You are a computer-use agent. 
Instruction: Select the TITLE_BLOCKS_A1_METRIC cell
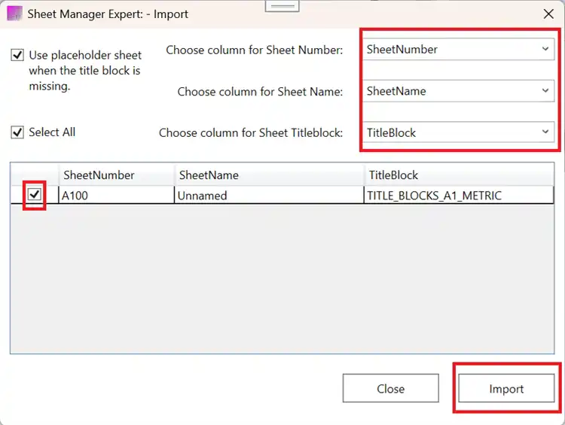(458, 196)
